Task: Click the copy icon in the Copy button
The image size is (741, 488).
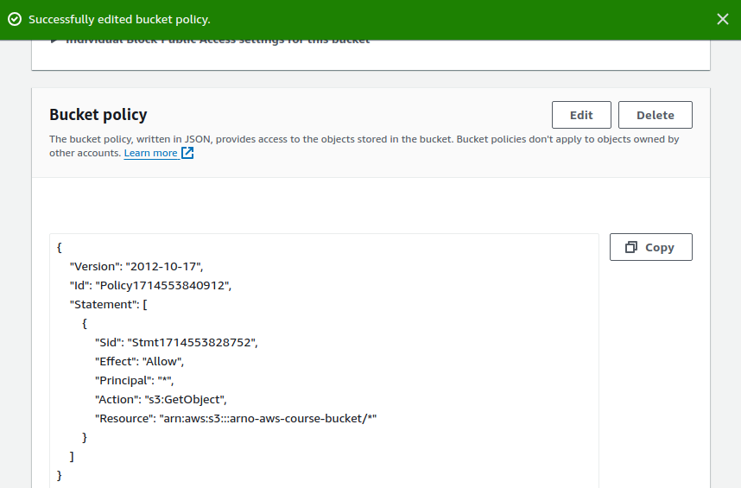Action: click(x=630, y=247)
